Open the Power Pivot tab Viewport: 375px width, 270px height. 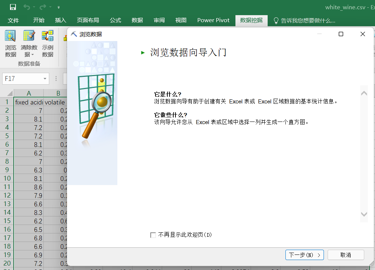coord(213,20)
